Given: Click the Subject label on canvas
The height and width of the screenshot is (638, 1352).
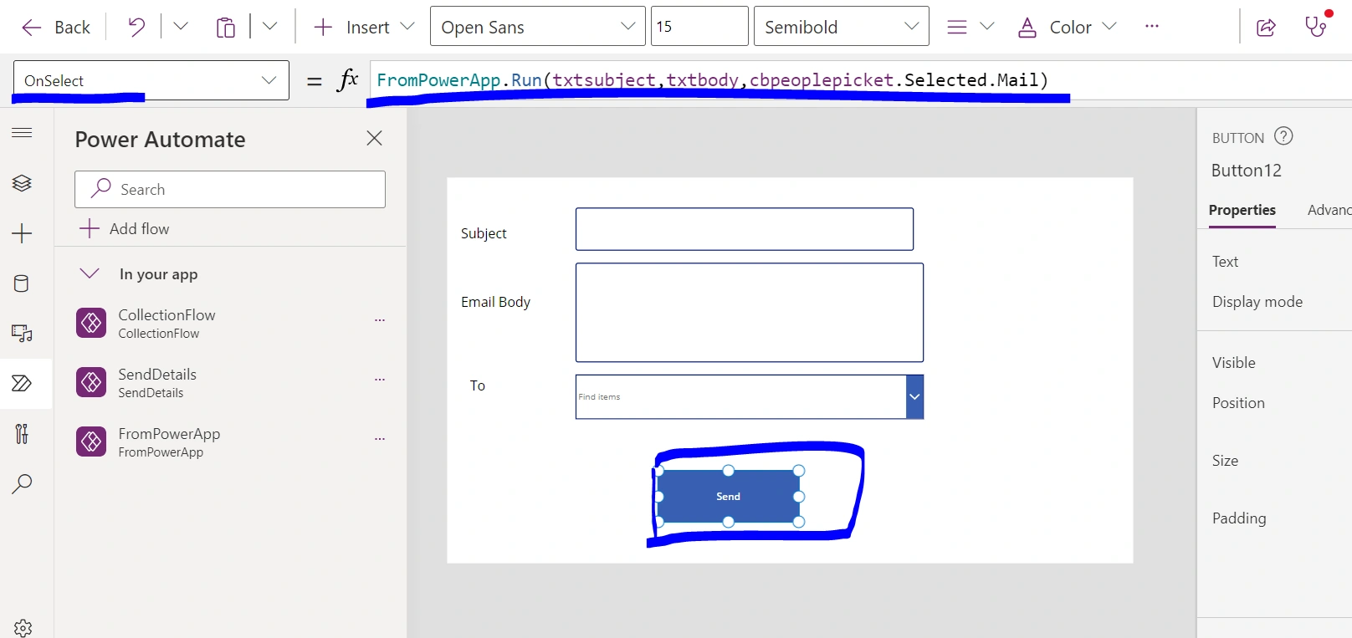Looking at the screenshot, I should pos(484,233).
